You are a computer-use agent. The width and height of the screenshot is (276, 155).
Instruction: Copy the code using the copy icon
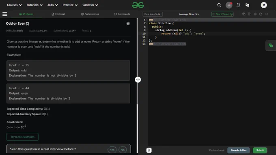pyautogui.click(x=244, y=14)
